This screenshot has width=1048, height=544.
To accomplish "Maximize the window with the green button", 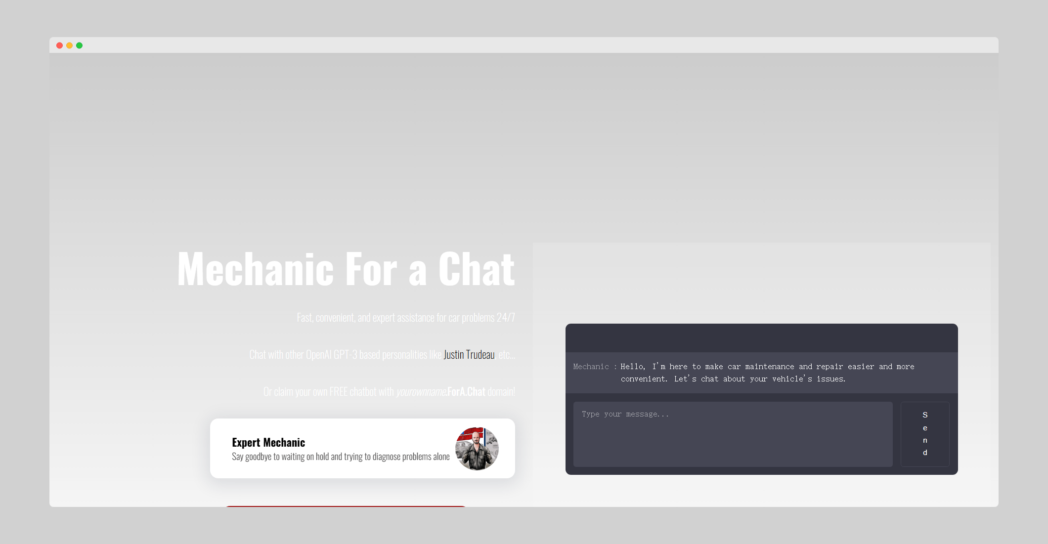I will [80, 45].
